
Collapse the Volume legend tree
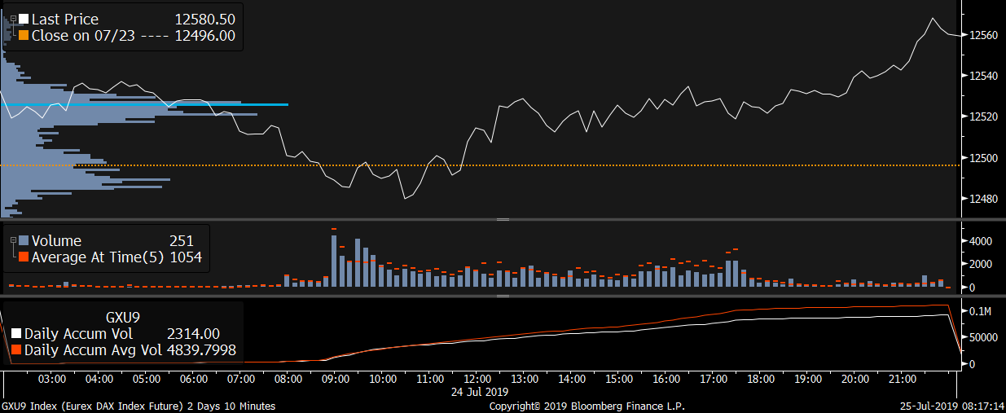coord(13,240)
